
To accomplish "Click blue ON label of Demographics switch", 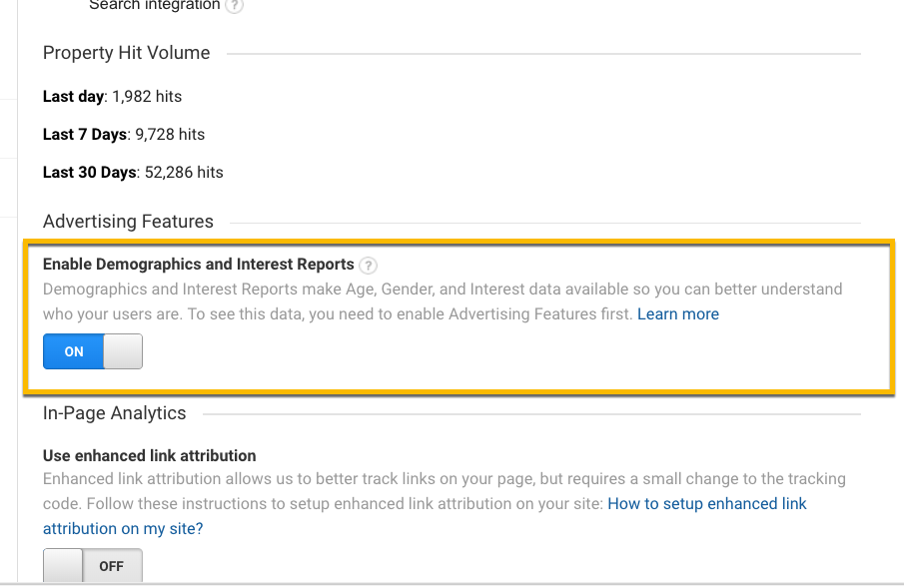I will pos(74,351).
